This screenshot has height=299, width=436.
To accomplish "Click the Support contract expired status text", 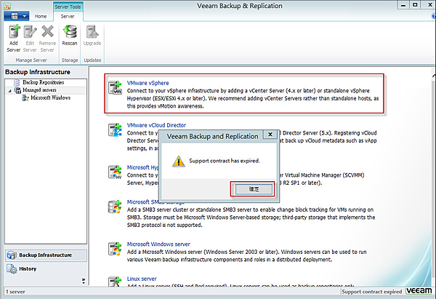I will [x=372, y=292].
